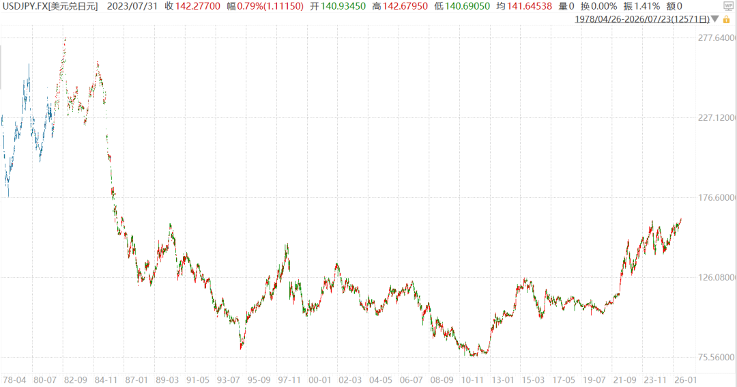This screenshot has height=387, width=737.
Task: Click the average value 141.64538
Action: (530, 6)
